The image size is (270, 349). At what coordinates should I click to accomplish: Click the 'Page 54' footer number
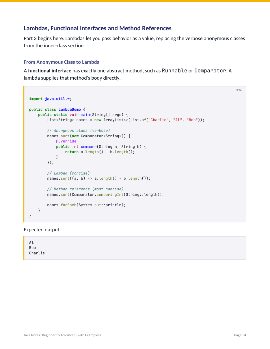point(240,335)
